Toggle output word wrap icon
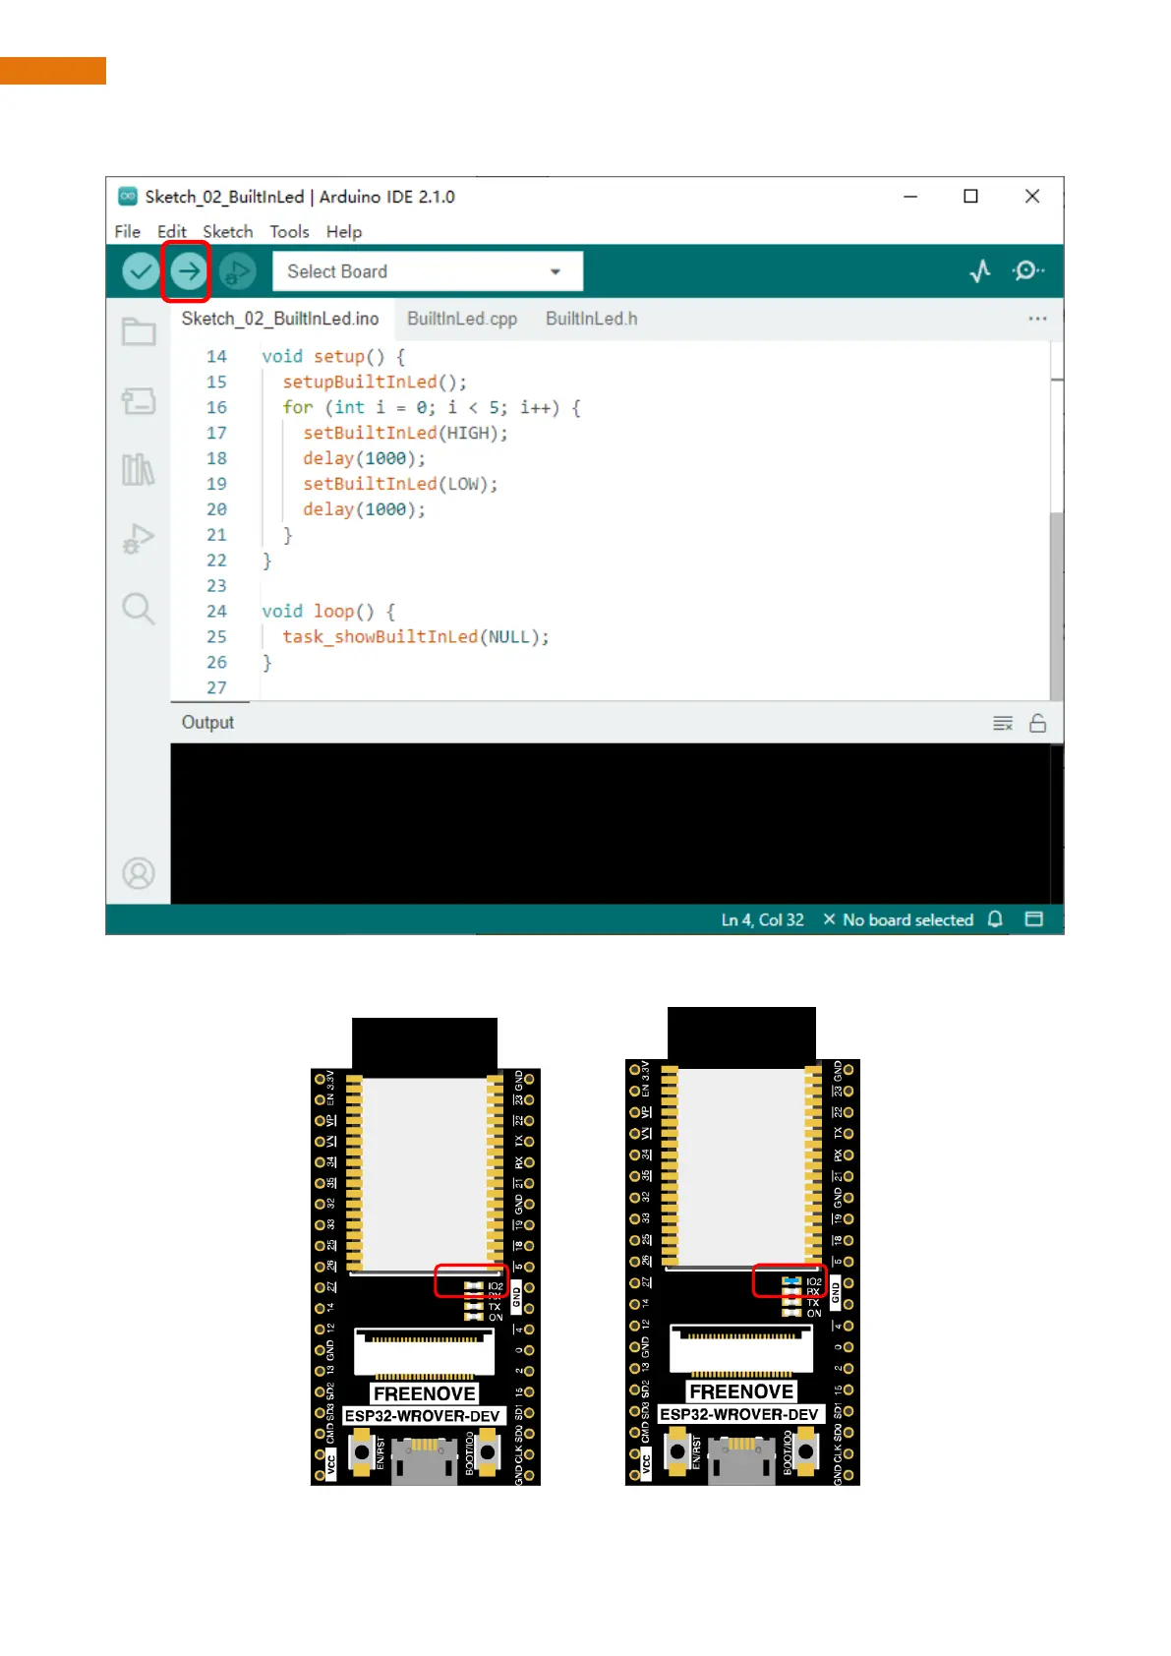The image size is (1171, 1656). coord(1003,724)
